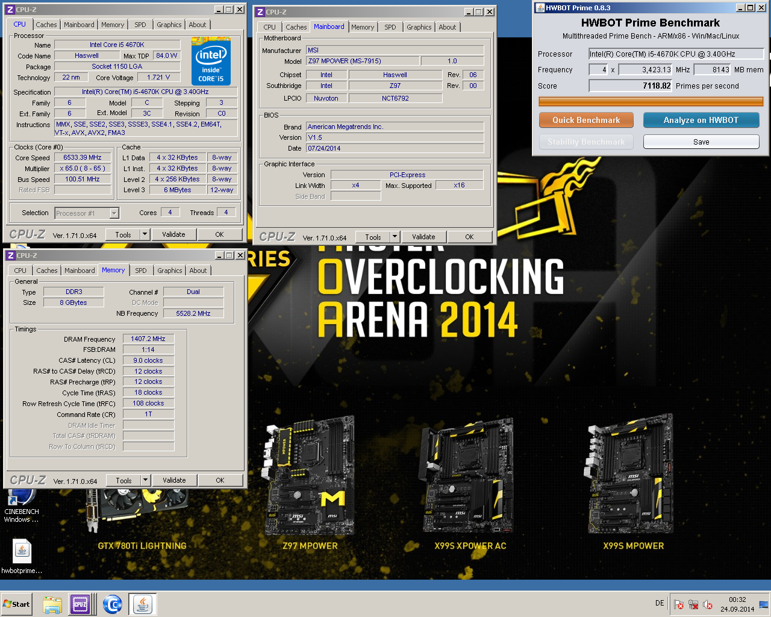The height and width of the screenshot is (617, 771).
Task: Open Windows Explorer from the taskbar
Action: point(52,604)
